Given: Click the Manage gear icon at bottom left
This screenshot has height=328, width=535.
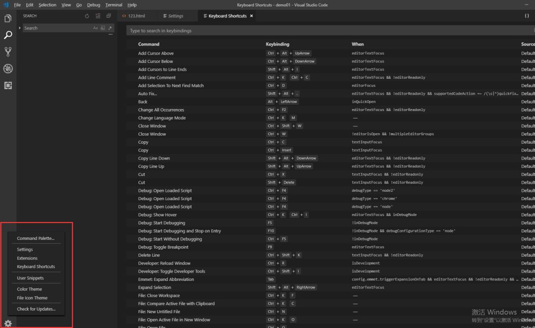Looking at the screenshot, I should (x=8, y=323).
